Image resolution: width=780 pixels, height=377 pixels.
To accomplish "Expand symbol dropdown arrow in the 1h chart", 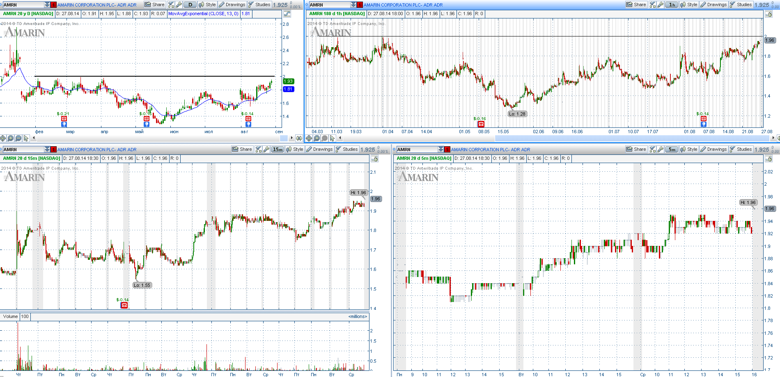I will [x=353, y=5].
